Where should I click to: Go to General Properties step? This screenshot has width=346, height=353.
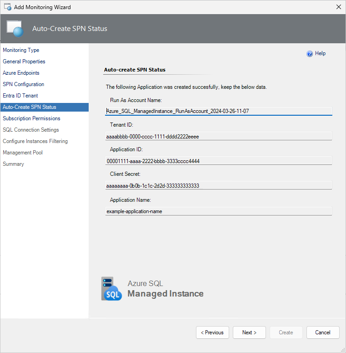point(24,61)
